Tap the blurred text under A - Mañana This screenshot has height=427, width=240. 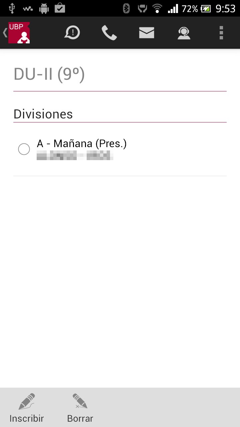(x=75, y=155)
